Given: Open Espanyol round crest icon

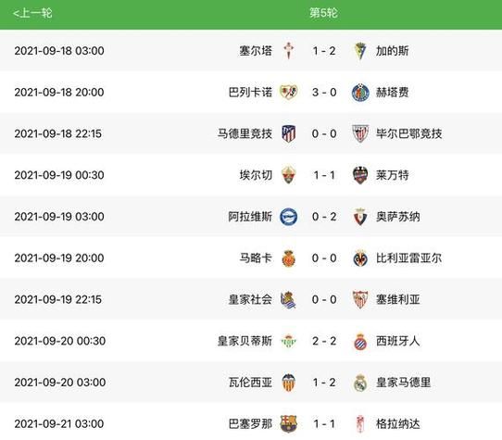Looking at the screenshot, I should coord(360,342).
